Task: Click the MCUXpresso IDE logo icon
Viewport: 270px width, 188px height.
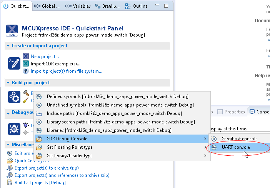Action: [x=12, y=31]
